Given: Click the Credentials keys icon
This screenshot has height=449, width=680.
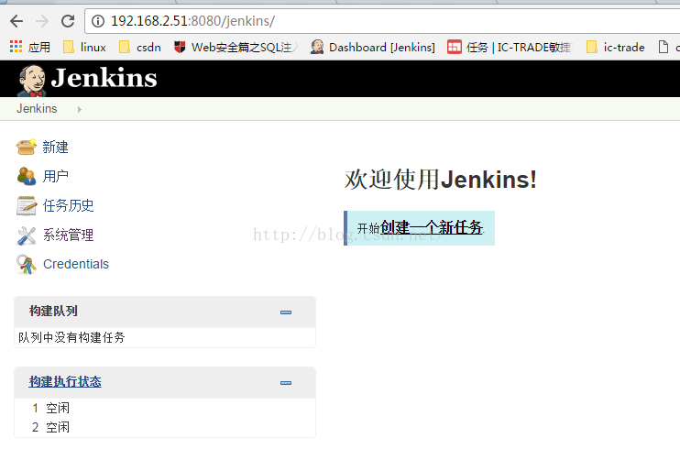Looking at the screenshot, I should (26, 264).
